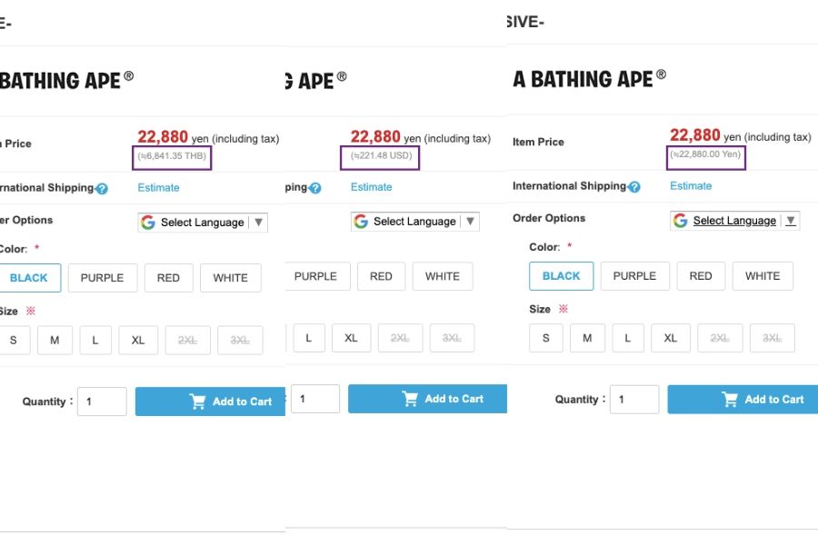Select RED color in THB panel
The image size is (818, 545).
[x=168, y=278]
